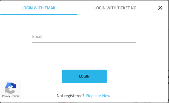Select the Login With Email tab
Viewport: 169px width, 103px height.
coord(39,8)
